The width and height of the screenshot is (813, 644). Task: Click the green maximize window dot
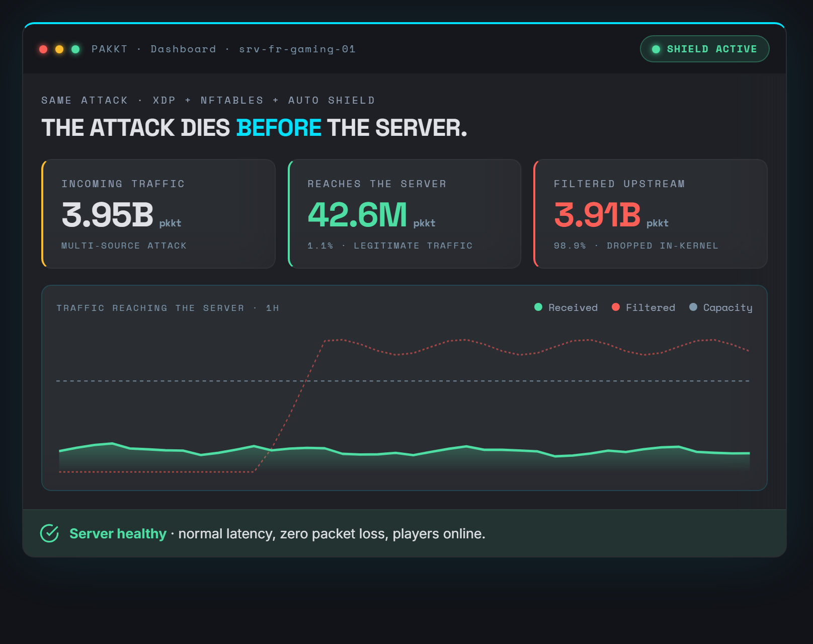coord(75,49)
